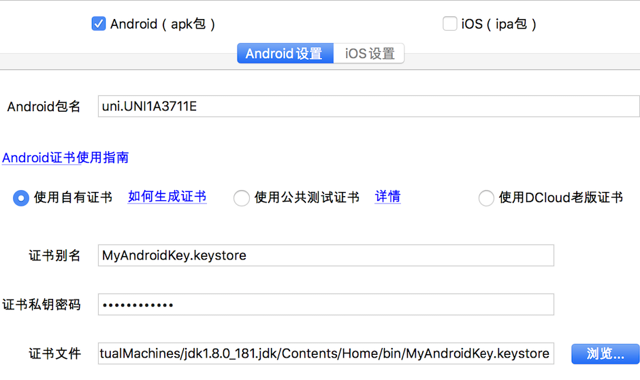Click the 证书私钥密码 field label
Viewport: 640px width, 380px height.
point(42,304)
